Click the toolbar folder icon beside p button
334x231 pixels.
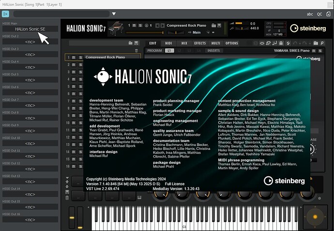pos(316,43)
